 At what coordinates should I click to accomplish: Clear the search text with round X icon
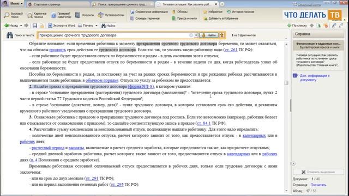click(x=191, y=35)
